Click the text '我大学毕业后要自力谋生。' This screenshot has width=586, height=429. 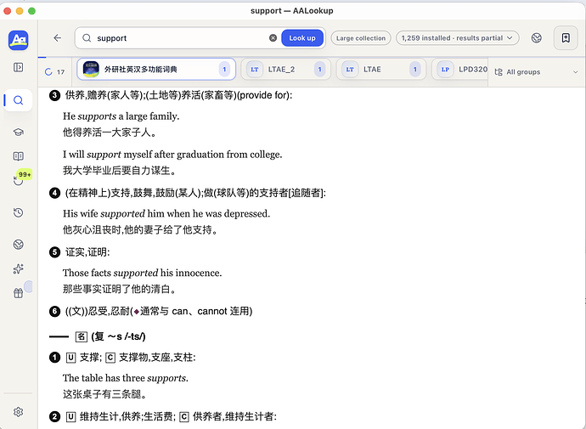click(x=120, y=171)
